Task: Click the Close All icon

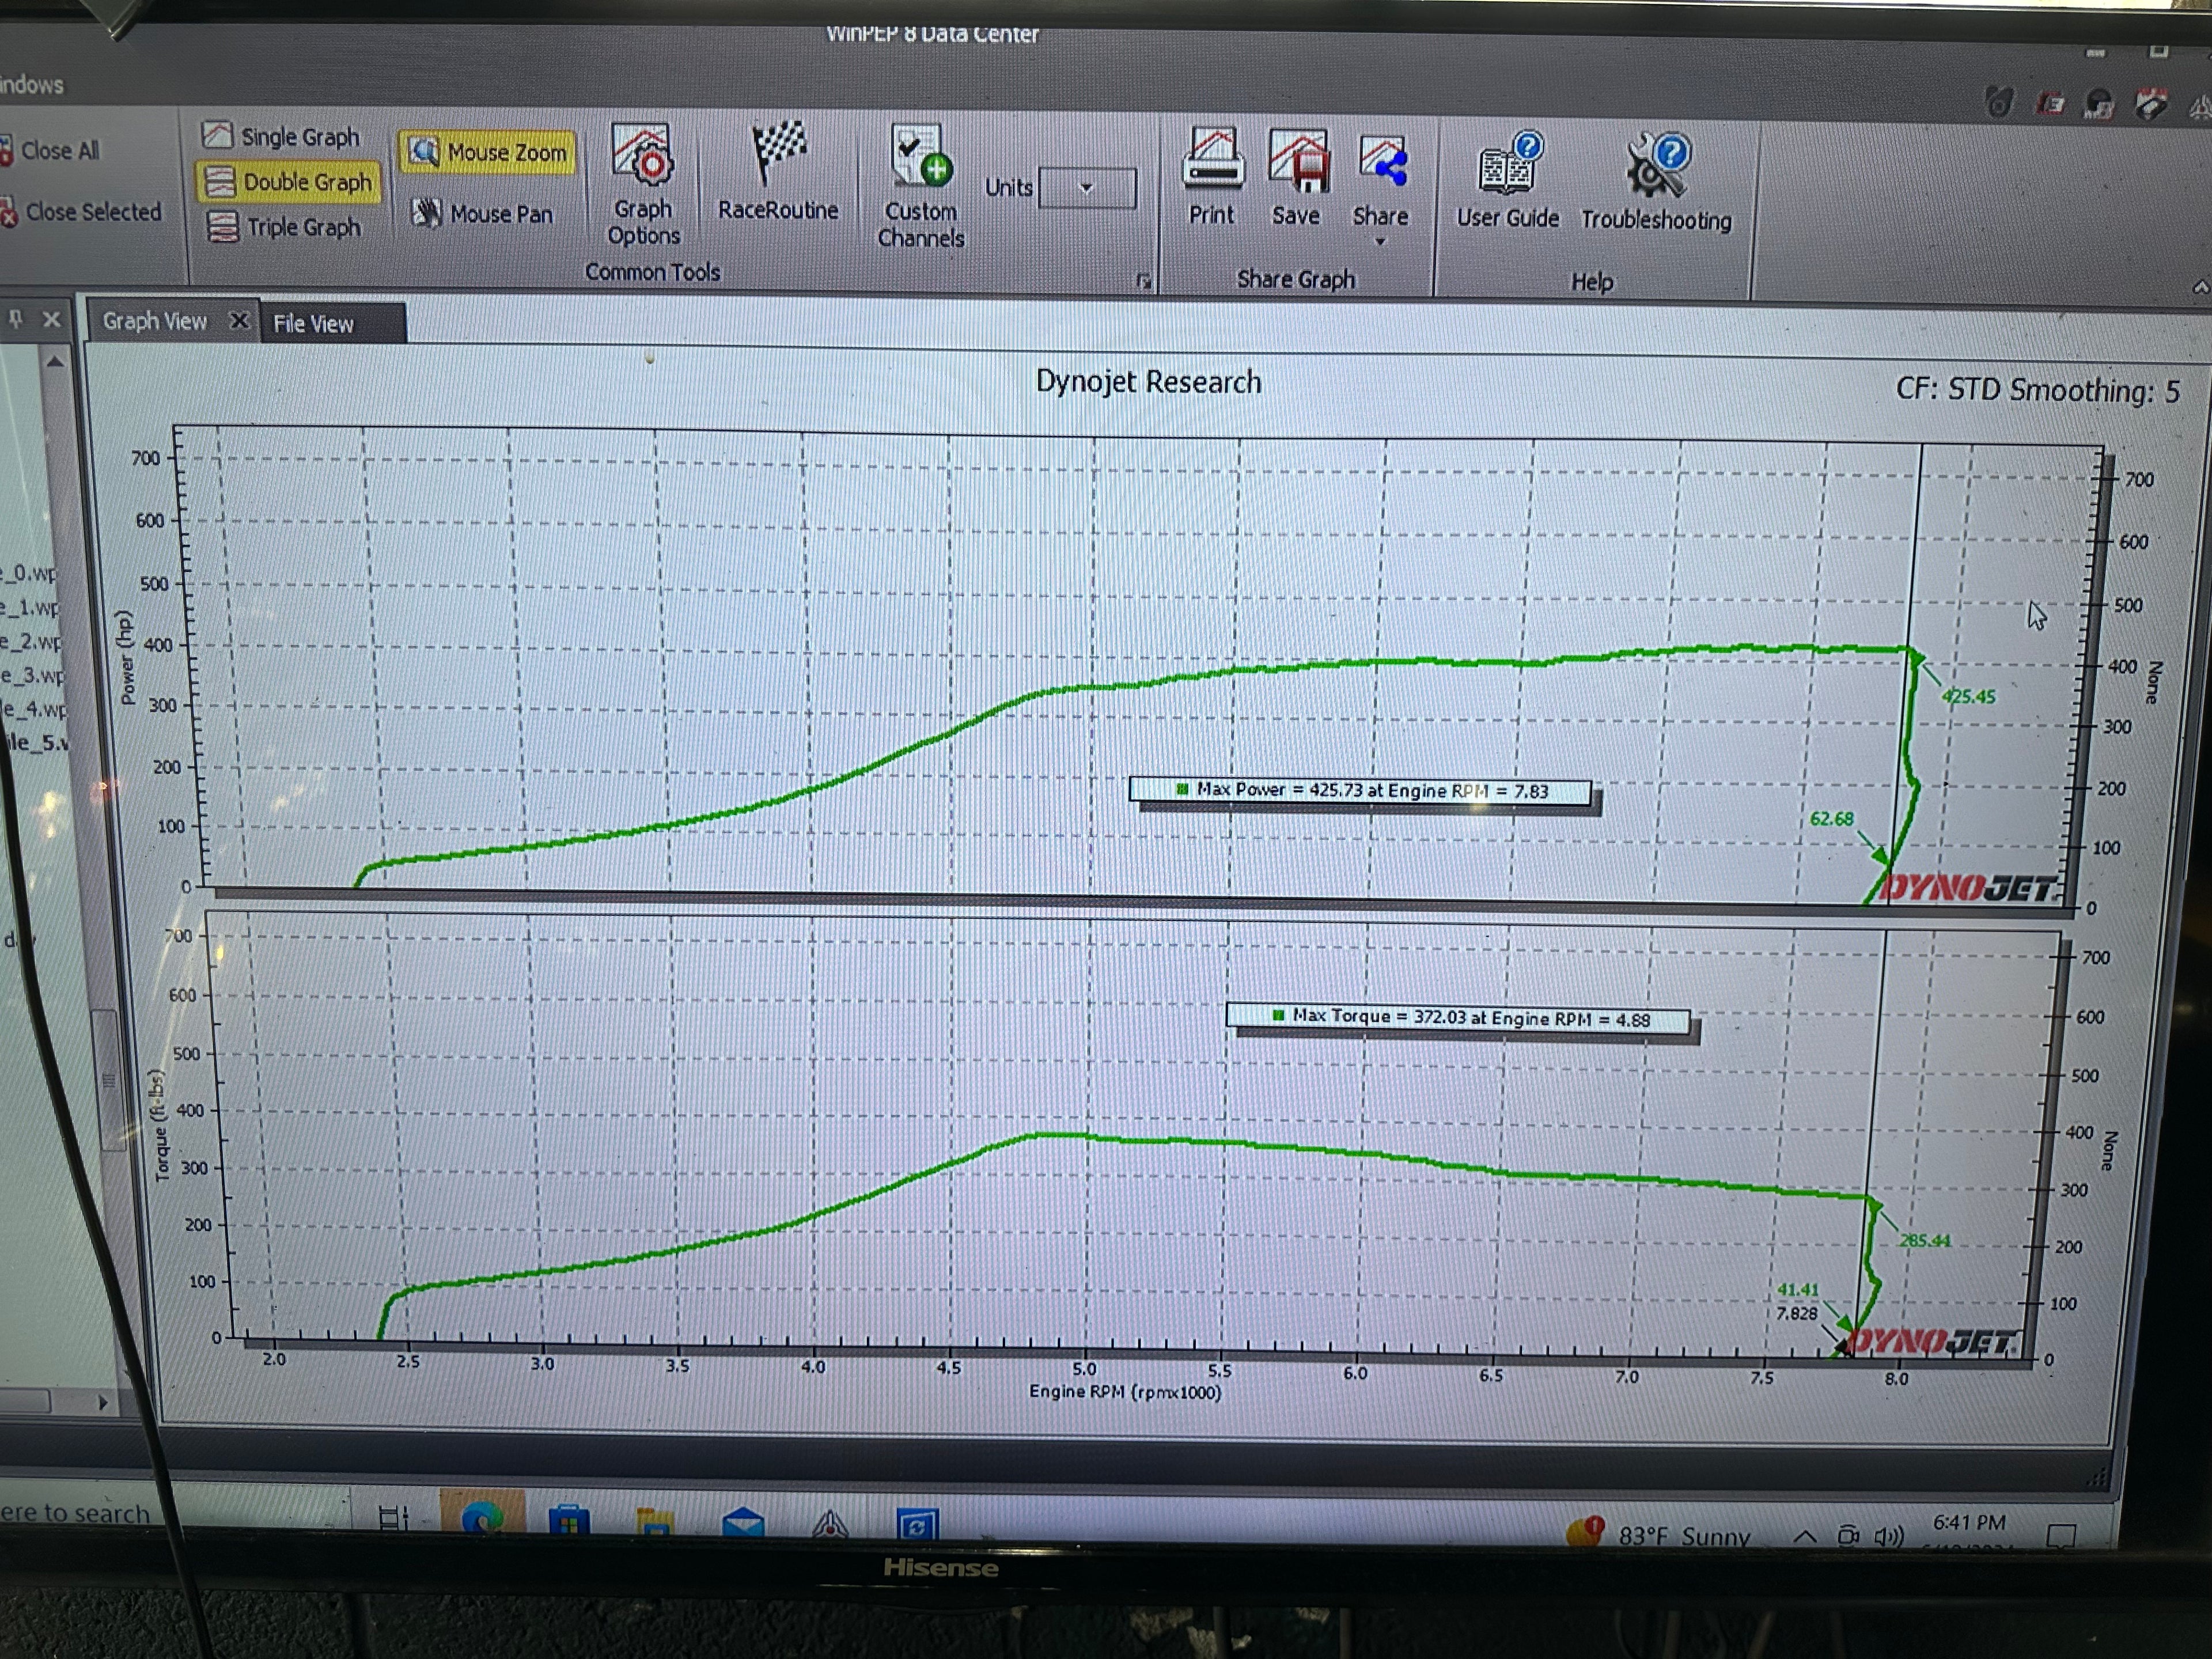Action: point(7,152)
